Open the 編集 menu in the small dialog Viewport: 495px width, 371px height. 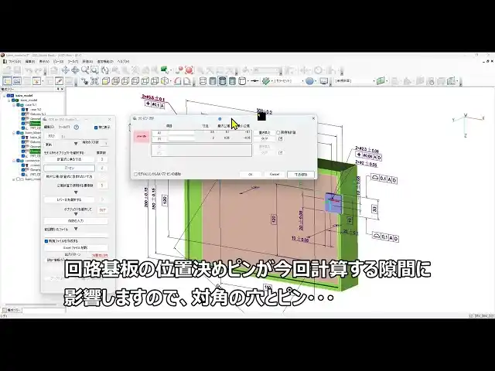(49, 127)
